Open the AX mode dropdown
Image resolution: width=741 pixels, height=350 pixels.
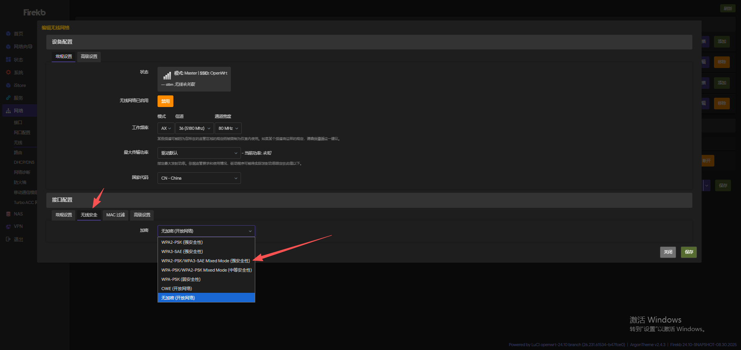tap(166, 128)
